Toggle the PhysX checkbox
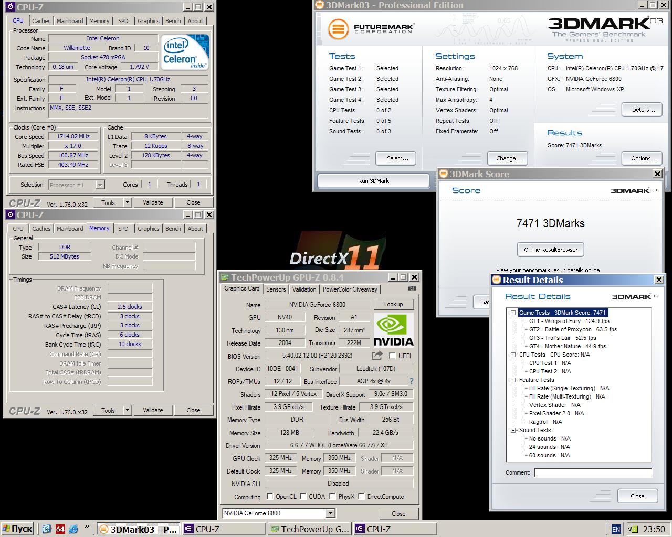 pos(332,496)
